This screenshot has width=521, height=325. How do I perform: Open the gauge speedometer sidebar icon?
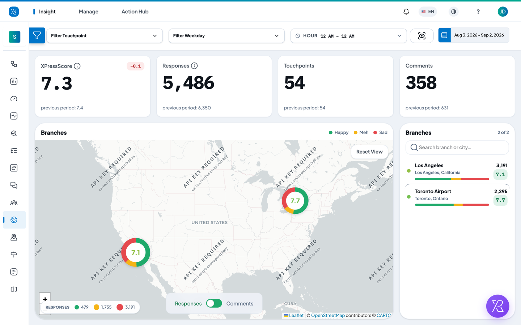point(14,99)
